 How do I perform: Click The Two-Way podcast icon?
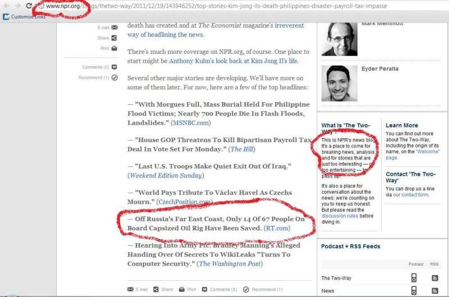pyautogui.click(x=414, y=278)
